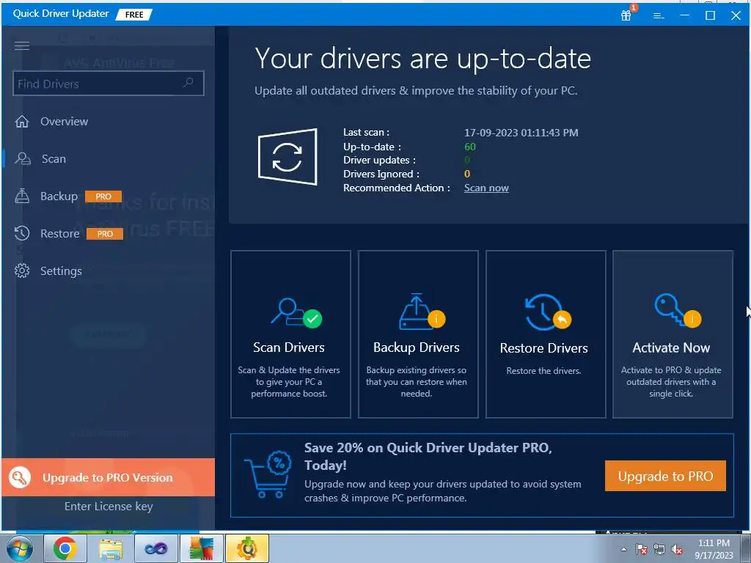Click the shopping cart discount icon

tap(268, 474)
